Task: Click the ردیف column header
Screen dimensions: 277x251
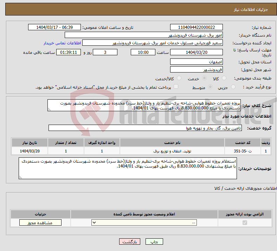Action: 266,143
